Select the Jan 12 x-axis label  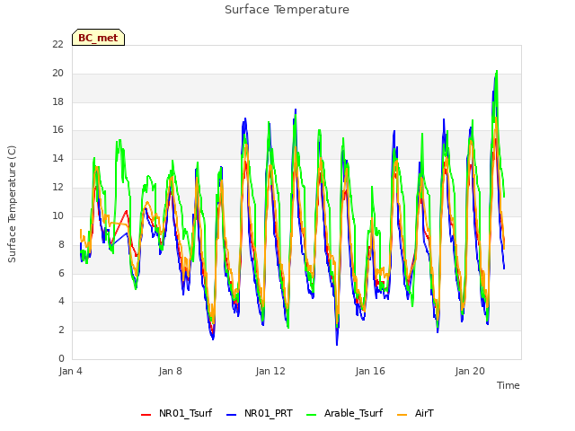270,371
